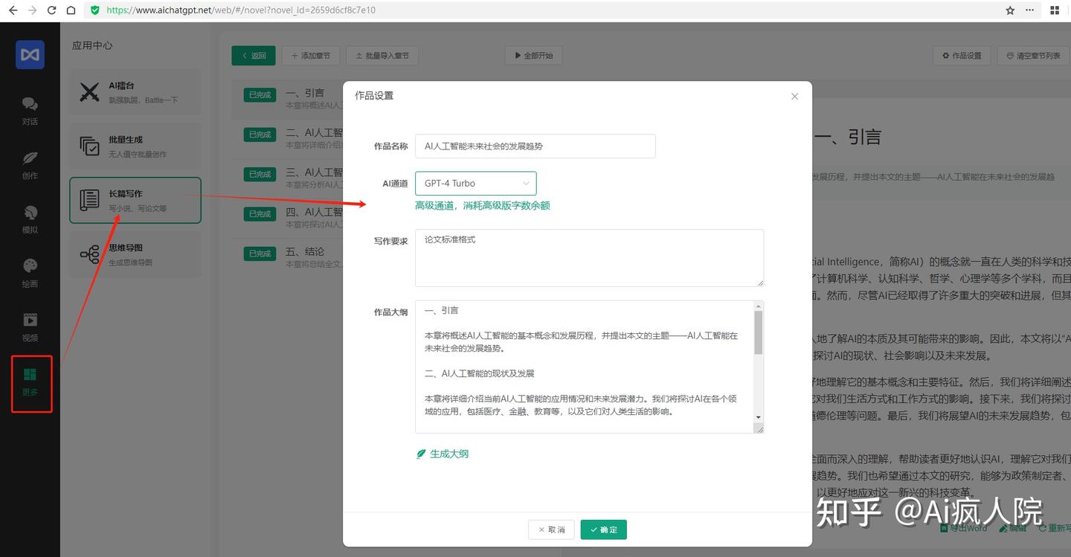Click the 一、引言 heading in content pane
Image resolution: width=1071 pixels, height=557 pixels.
849,137
